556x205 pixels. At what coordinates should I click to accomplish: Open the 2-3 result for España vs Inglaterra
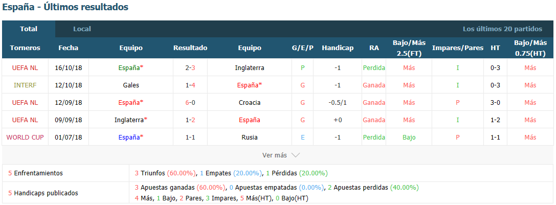(x=190, y=68)
